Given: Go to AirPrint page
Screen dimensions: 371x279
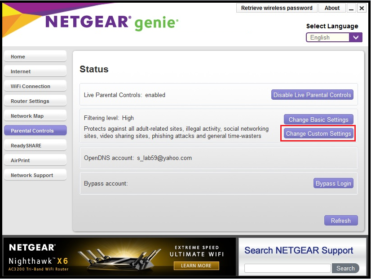Looking at the screenshot, I should [35, 160].
